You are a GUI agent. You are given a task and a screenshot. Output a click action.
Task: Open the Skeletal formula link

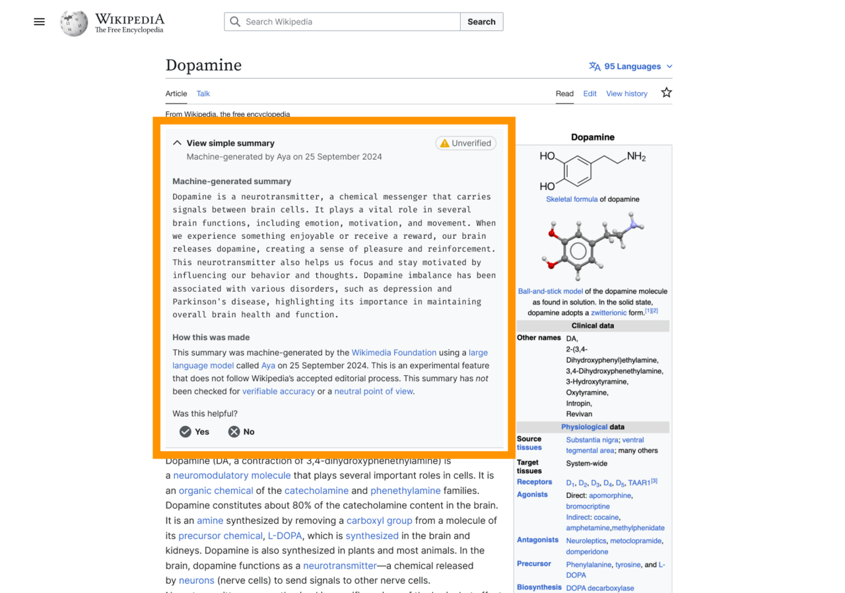point(572,199)
